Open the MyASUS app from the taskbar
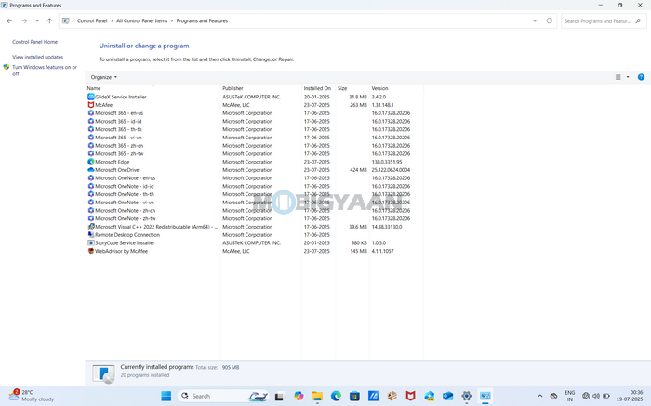The width and height of the screenshot is (651, 406). pos(373,396)
